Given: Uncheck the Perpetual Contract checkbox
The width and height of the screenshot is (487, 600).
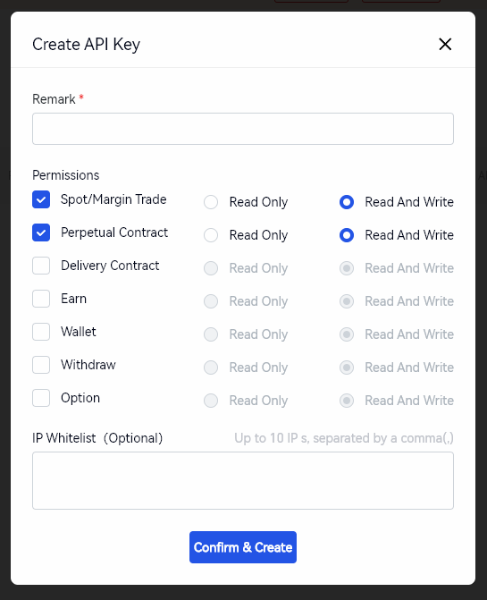Looking at the screenshot, I should coord(41,232).
